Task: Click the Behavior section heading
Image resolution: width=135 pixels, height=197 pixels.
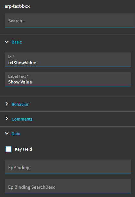Action: pyautogui.click(x=20, y=104)
